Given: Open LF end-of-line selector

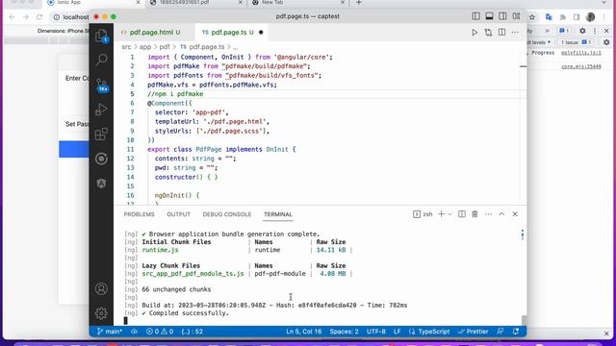Looking at the screenshot, I should (x=398, y=332).
